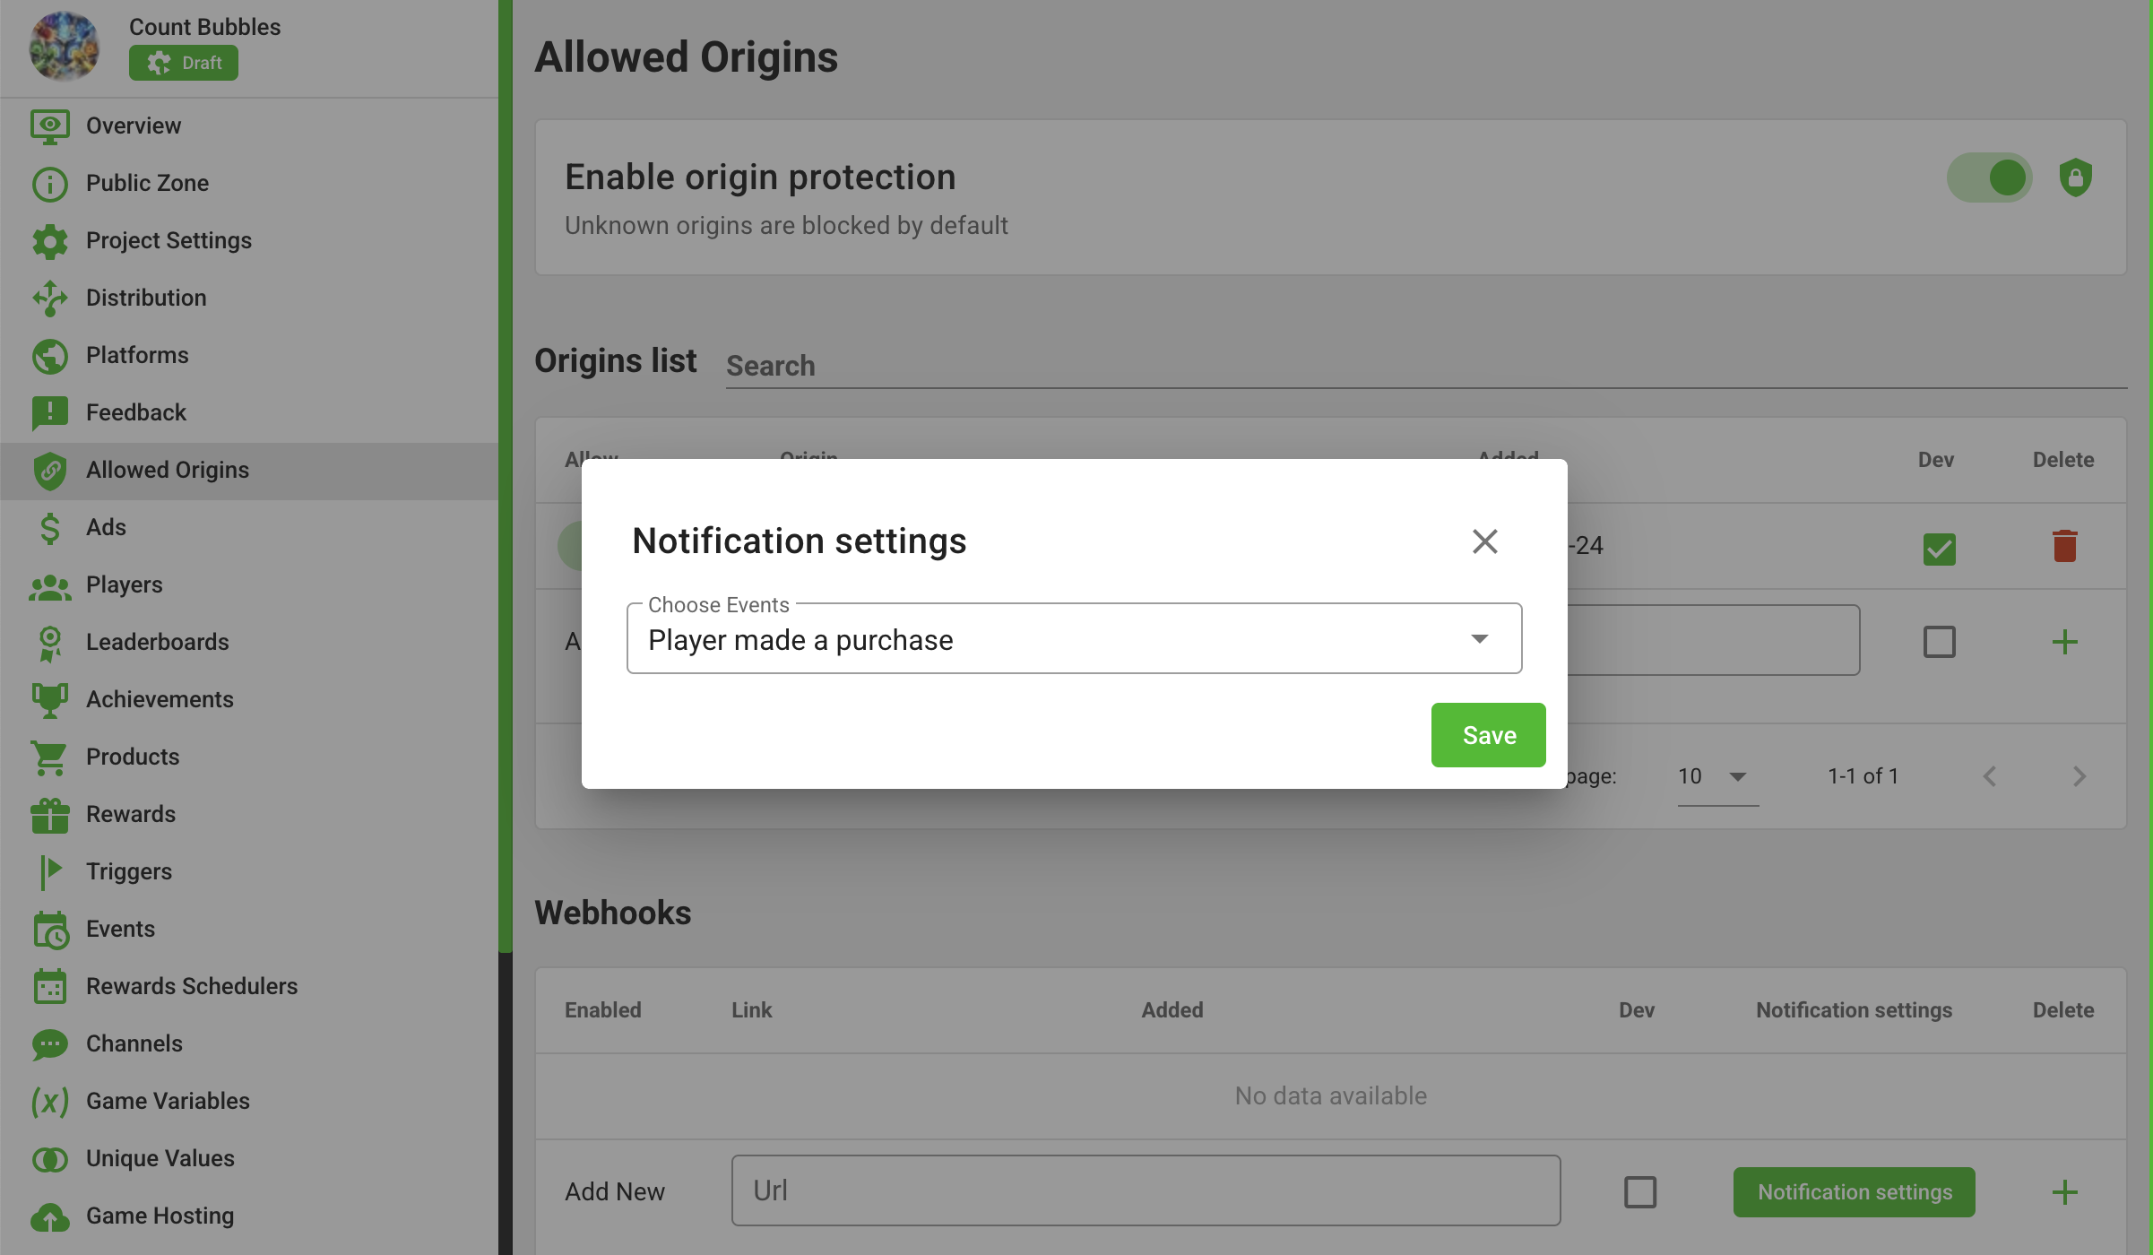Click the Ads dollar sign icon
The width and height of the screenshot is (2153, 1255).
click(50, 528)
